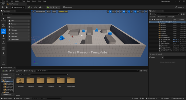Toggle scale snapping in the viewport
This screenshot has width=186, height=100.
[135, 12]
